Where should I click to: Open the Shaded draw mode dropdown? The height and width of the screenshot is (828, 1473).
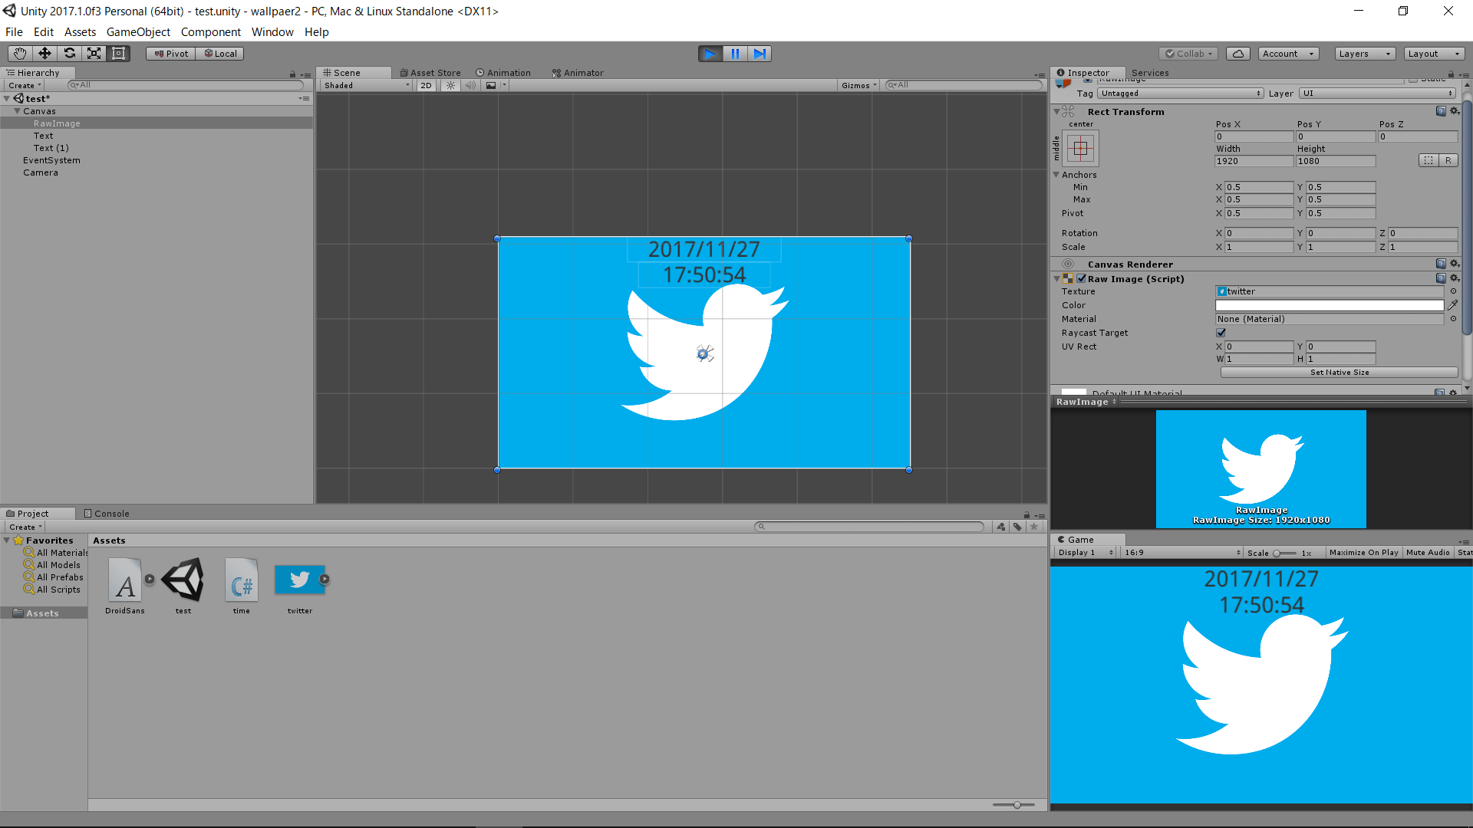366,86
